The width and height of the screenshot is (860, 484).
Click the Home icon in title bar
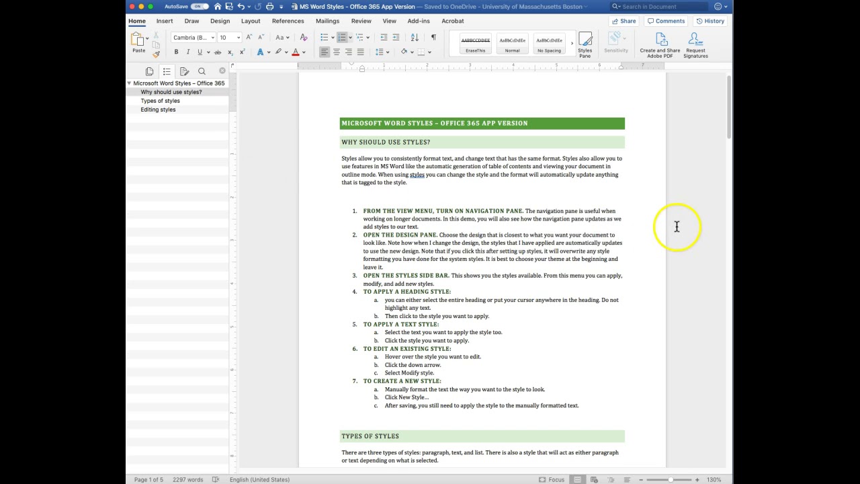tap(218, 7)
